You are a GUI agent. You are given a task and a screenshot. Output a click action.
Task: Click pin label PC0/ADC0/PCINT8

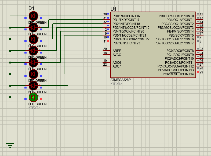pos(180,51)
